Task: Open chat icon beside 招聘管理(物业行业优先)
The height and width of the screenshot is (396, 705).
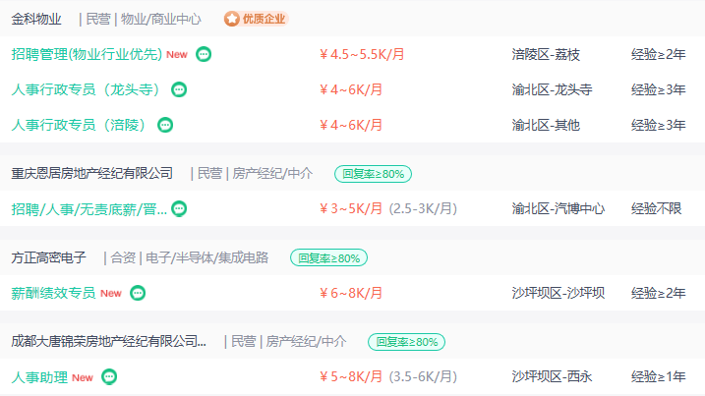Action: (204, 54)
